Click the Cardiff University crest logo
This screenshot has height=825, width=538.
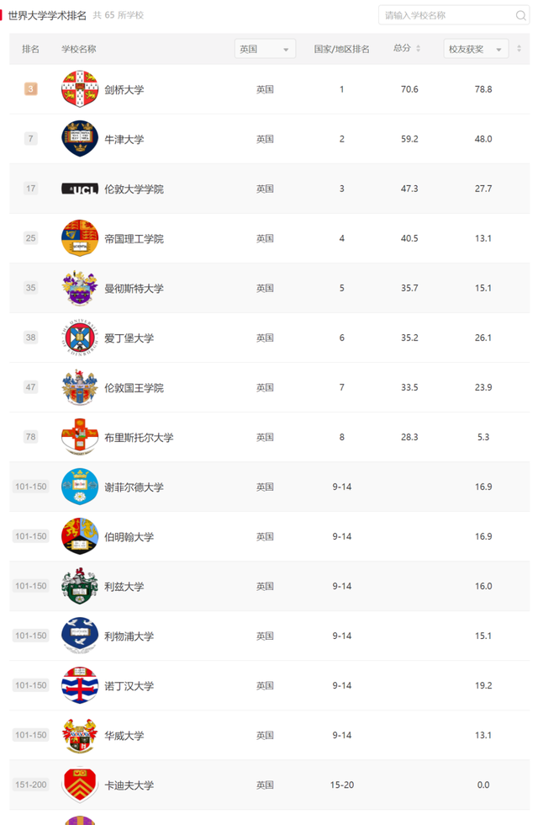click(80, 785)
